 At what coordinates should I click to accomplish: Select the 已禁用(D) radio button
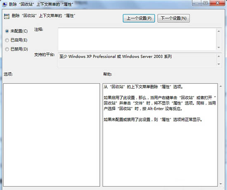[x=7, y=49]
